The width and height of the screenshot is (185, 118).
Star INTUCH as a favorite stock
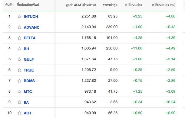coord(19,16)
